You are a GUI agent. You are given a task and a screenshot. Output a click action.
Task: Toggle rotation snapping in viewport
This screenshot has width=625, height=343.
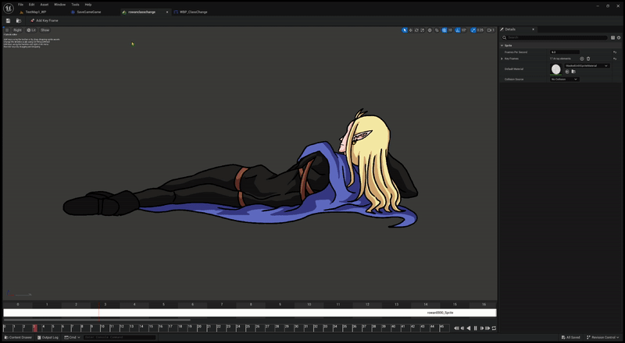coord(458,30)
